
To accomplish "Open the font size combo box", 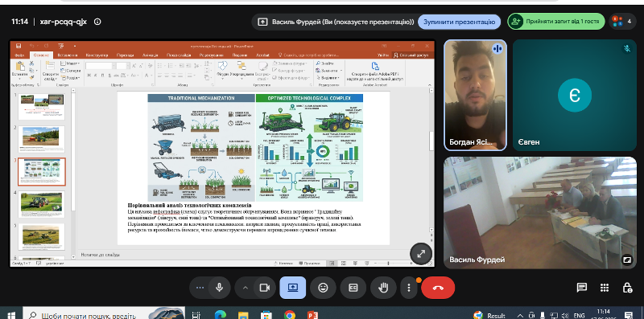I will click(123, 66).
